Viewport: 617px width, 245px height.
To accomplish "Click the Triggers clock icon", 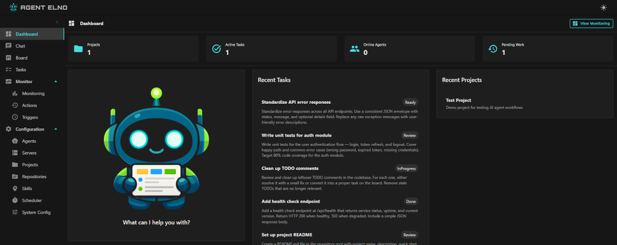I will tap(15, 117).
